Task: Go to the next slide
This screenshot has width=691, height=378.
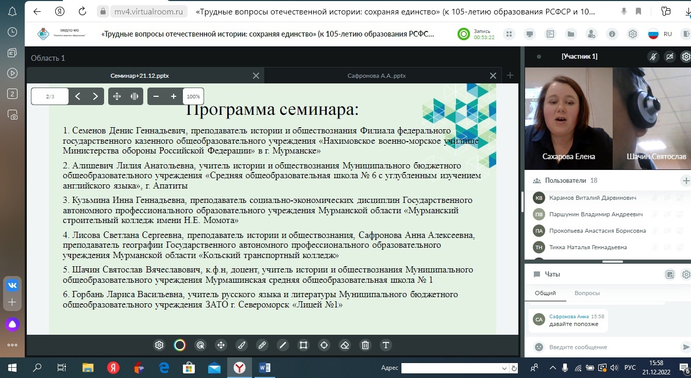Action: coord(95,96)
